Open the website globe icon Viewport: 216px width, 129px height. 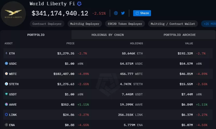116,13
